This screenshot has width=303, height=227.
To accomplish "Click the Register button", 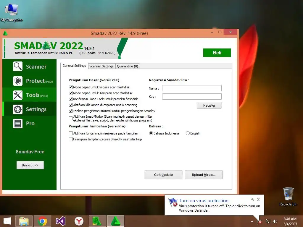I will point(209,106).
